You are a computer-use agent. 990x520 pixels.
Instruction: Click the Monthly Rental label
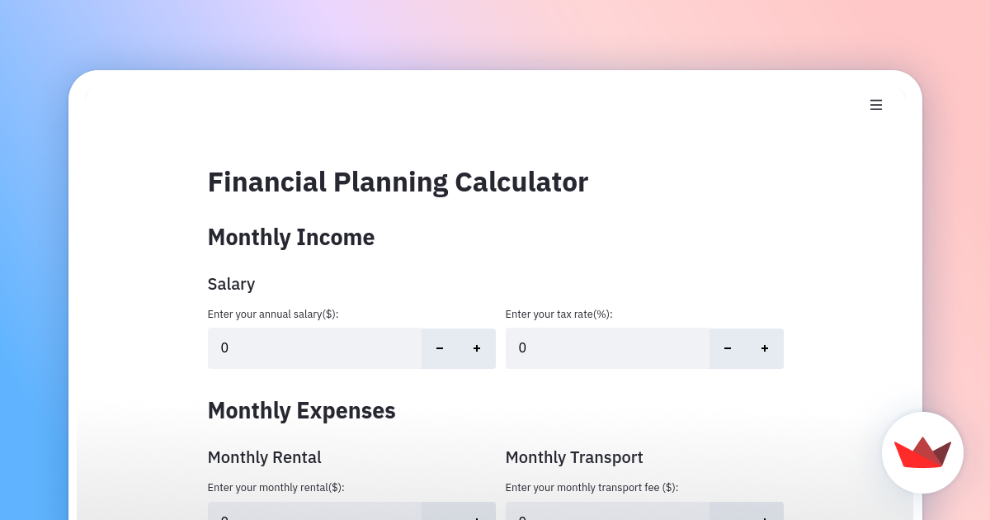click(x=264, y=457)
